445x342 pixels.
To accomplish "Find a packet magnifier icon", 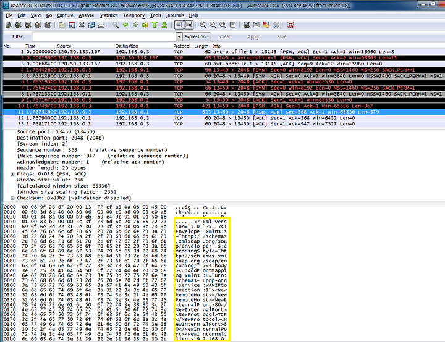I will tap(116, 25).
